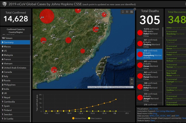Select the highlighted Germany row
The image size is (186, 123).
[15, 42]
